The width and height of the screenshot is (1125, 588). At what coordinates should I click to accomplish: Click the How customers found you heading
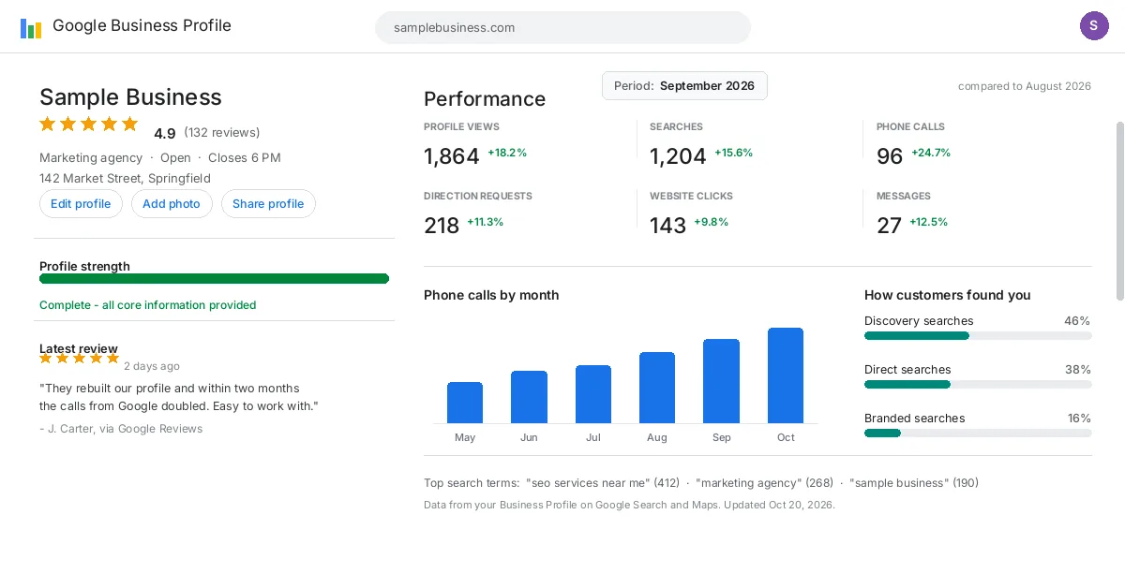(x=948, y=295)
